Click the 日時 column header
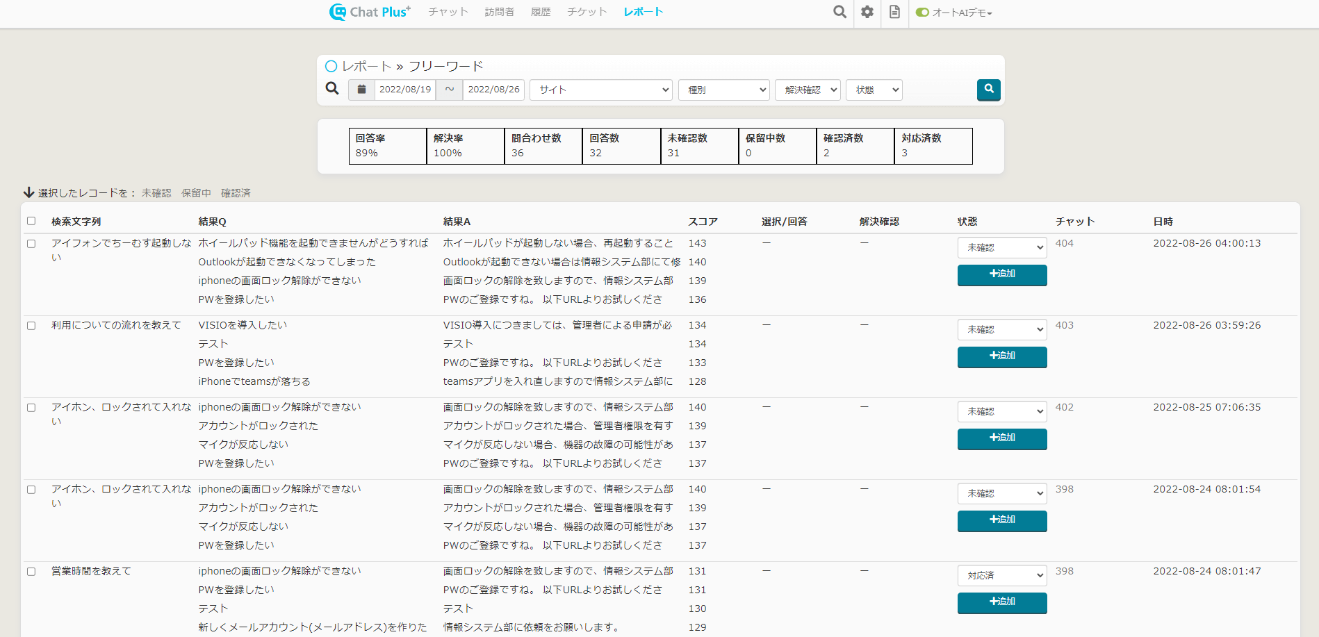This screenshot has width=1319, height=637. [x=1163, y=222]
